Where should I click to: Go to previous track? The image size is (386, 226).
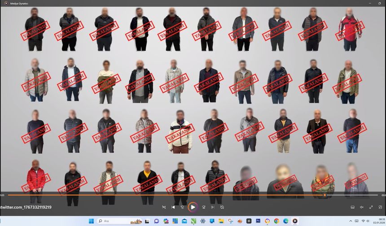(173, 207)
